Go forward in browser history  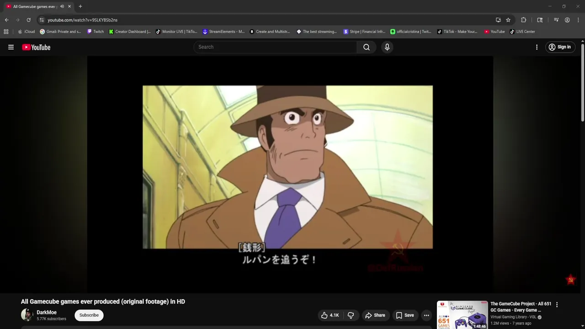(x=17, y=20)
